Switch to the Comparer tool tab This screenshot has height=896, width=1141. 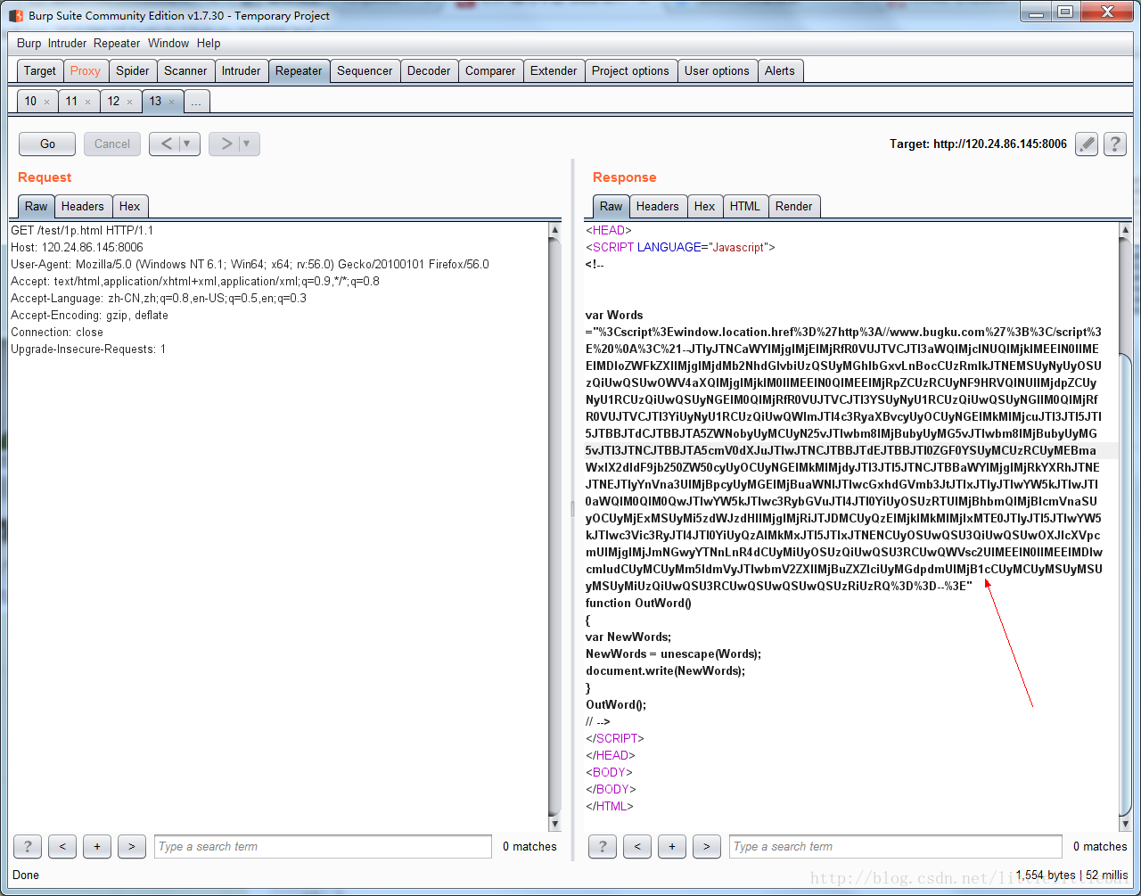[x=490, y=70]
